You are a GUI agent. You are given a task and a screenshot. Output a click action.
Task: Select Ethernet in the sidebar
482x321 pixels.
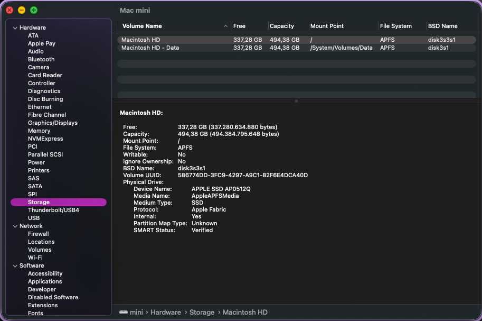40,107
